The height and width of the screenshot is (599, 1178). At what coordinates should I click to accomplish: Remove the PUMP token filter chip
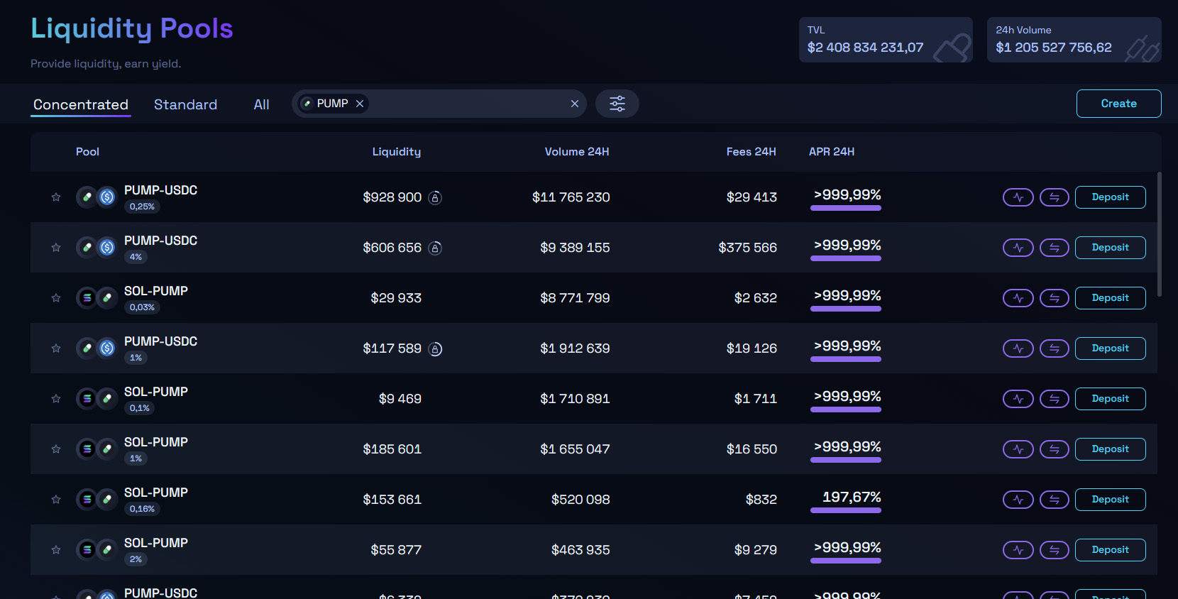pos(360,104)
